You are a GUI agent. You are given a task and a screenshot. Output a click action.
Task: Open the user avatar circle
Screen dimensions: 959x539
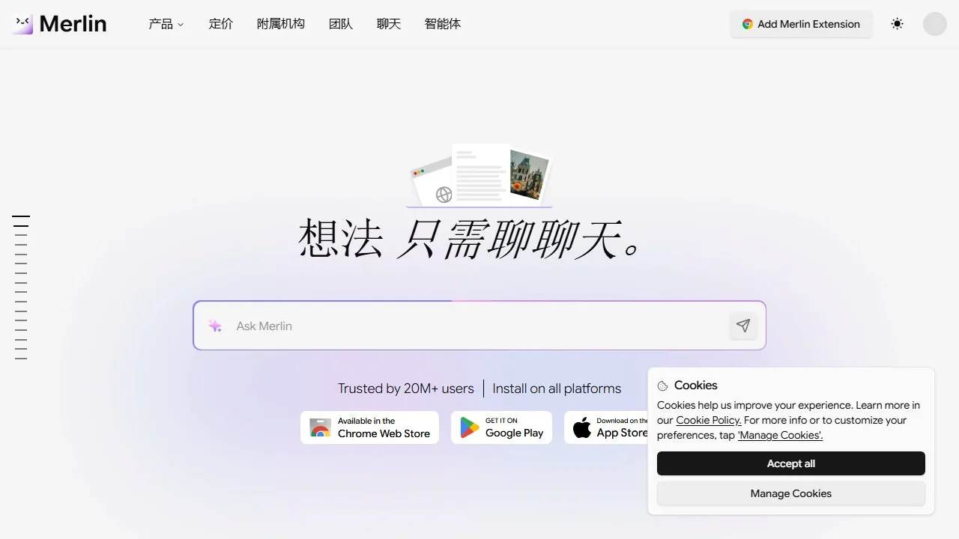(934, 24)
